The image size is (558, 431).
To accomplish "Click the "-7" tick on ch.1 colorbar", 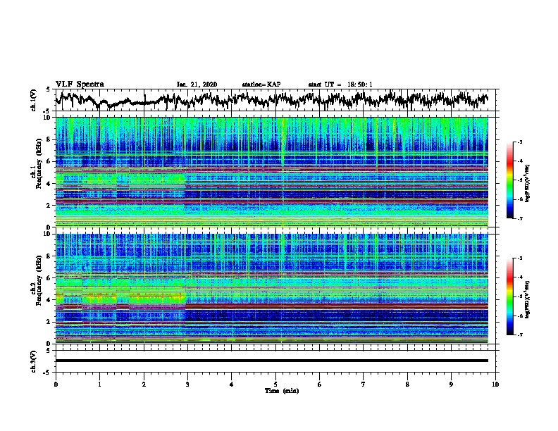I will tap(520, 218).
